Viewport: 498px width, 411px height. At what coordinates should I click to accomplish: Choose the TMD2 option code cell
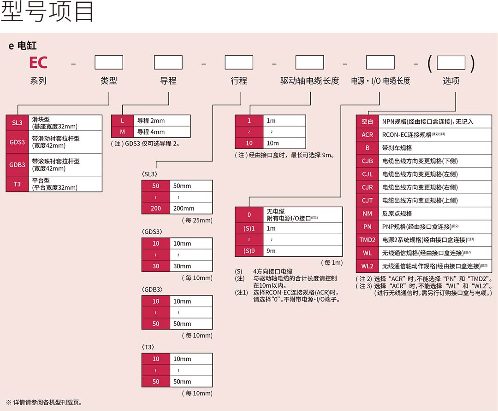(x=367, y=240)
